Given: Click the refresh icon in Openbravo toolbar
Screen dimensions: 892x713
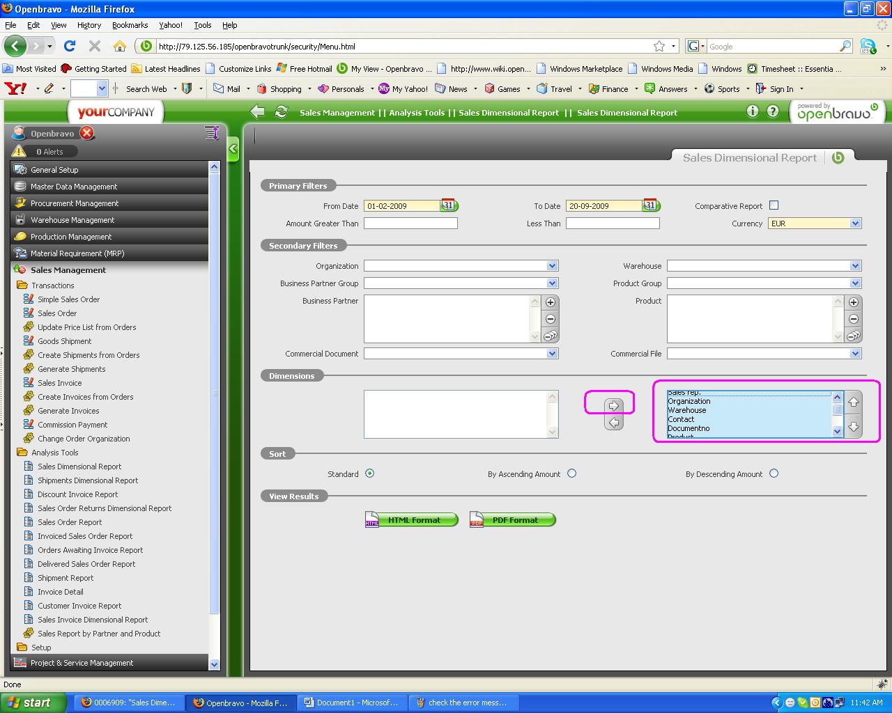Looking at the screenshot, I should 282,112.
